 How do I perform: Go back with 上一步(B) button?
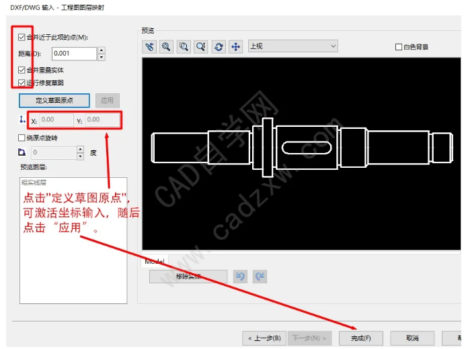click(x=264, y=338)
